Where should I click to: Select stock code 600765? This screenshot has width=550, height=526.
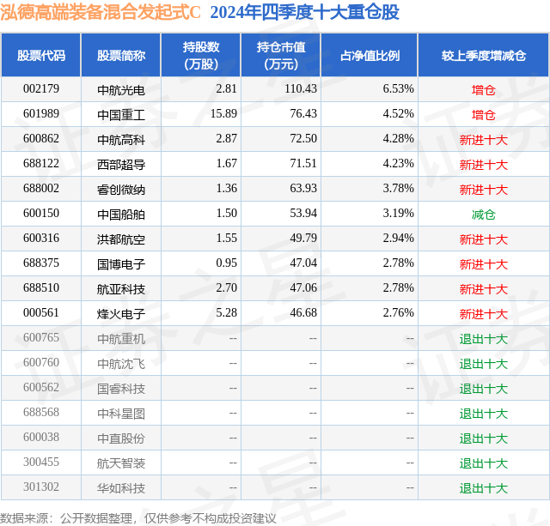(41, 337)
